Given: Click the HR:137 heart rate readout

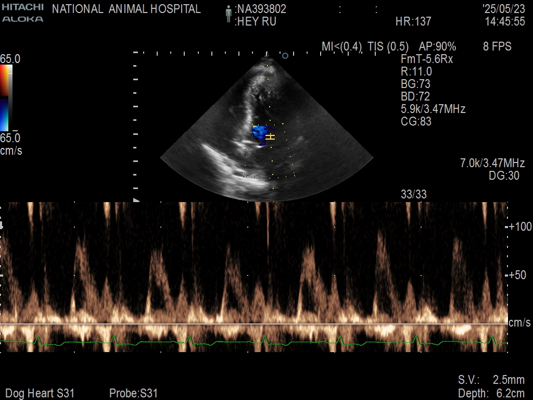Looking at the screenshot, I should (413, 22).
